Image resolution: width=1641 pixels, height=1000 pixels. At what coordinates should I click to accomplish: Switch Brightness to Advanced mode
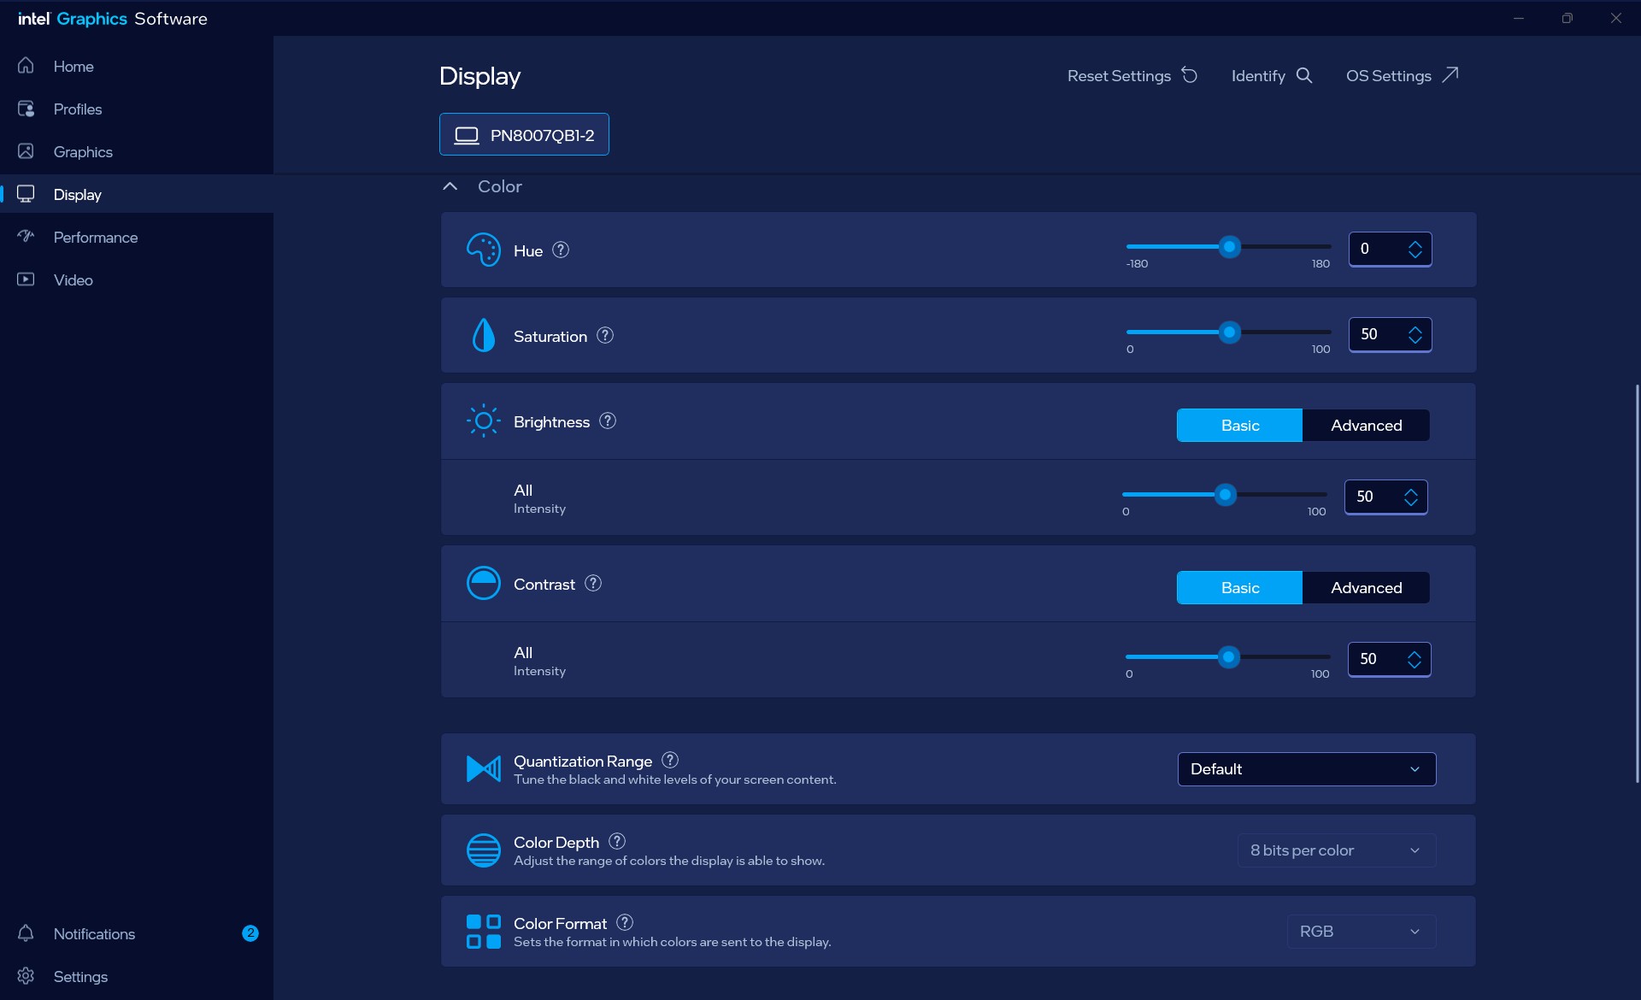1366,426
